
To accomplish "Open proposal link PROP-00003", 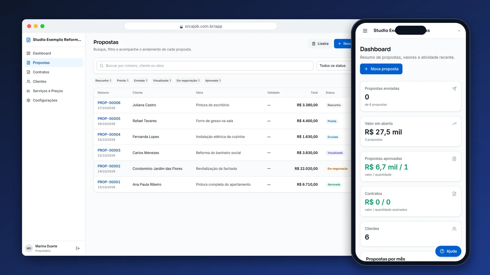I will 109,150.
